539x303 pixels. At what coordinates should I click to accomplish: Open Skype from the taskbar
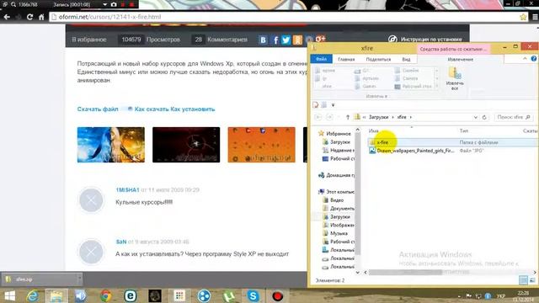click(x=253, y=295)
